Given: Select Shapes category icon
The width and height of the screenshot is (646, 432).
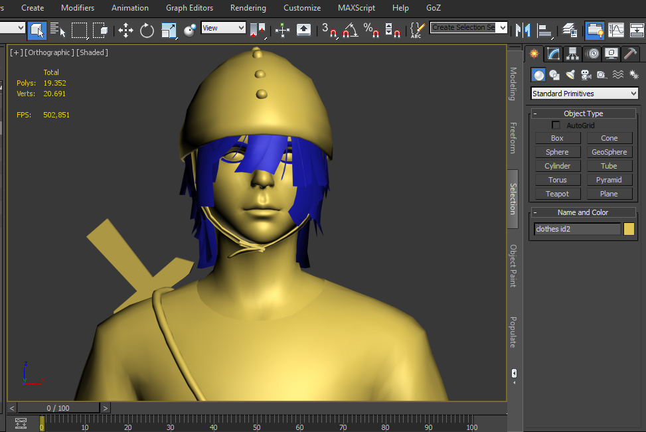Looking at the screenshot, I should coord(554,75).
